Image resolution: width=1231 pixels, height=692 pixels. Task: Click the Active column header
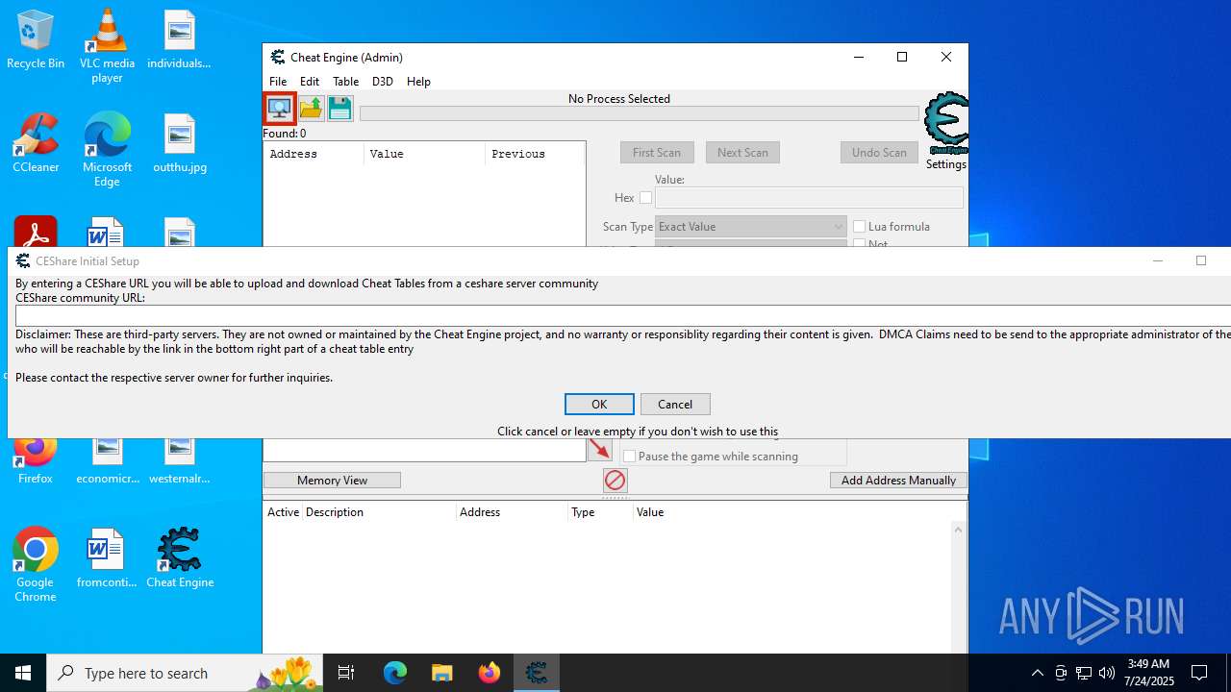click(283, 512)
